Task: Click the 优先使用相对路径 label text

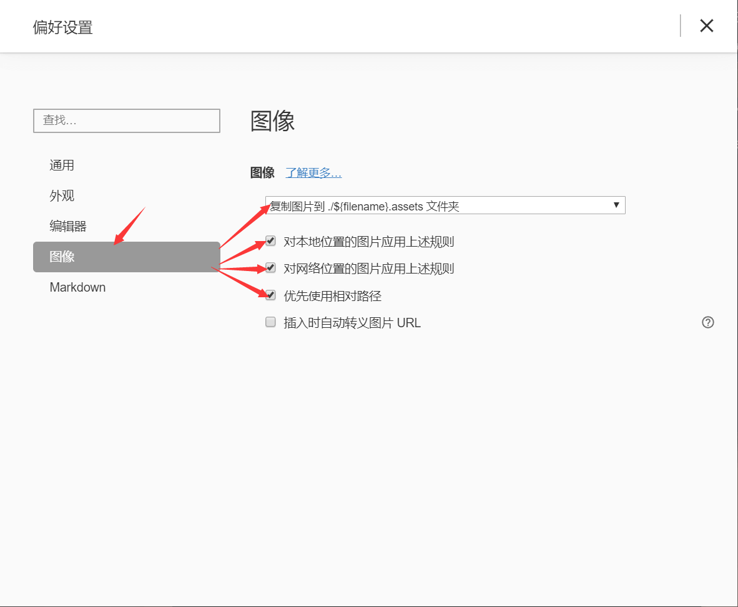Action: pyautogui.click(x=332, y=296)
